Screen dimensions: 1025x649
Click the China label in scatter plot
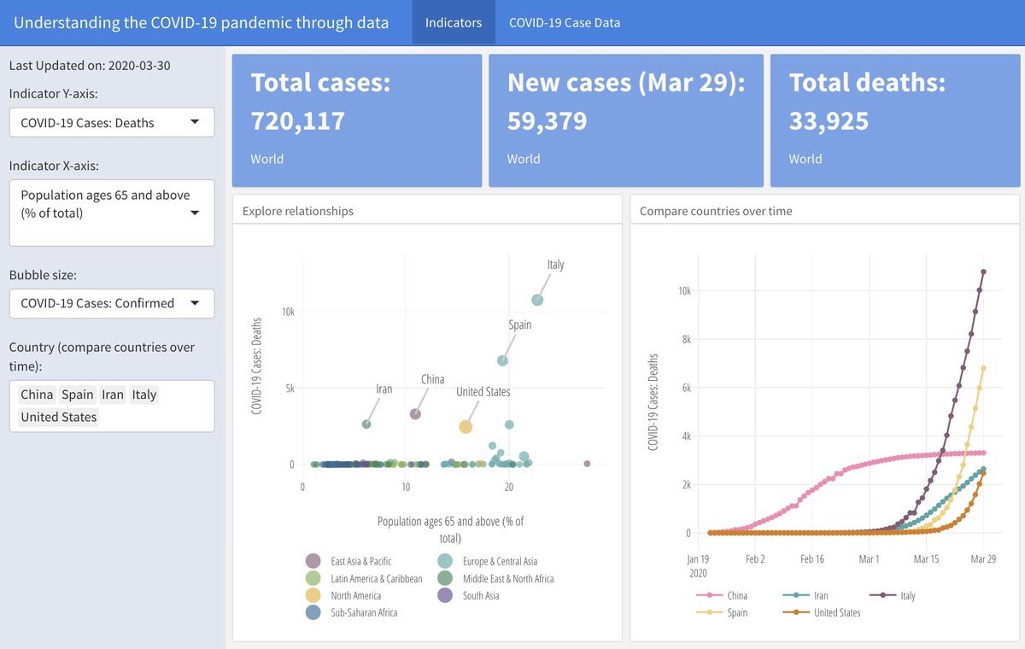433,379
